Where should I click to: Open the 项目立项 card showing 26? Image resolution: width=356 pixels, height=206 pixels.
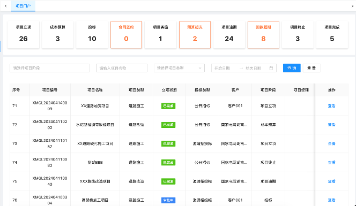(x=24, y=35)
